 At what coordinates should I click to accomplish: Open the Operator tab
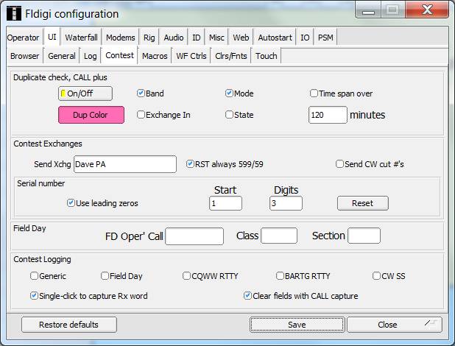click(24, 38)
